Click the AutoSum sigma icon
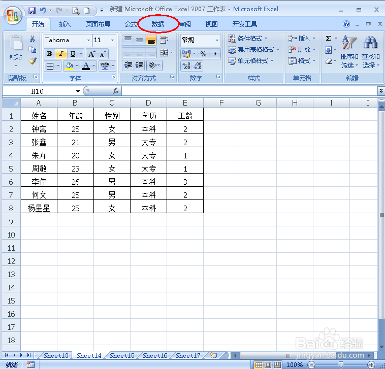385x369 pixels. (328, 39)
